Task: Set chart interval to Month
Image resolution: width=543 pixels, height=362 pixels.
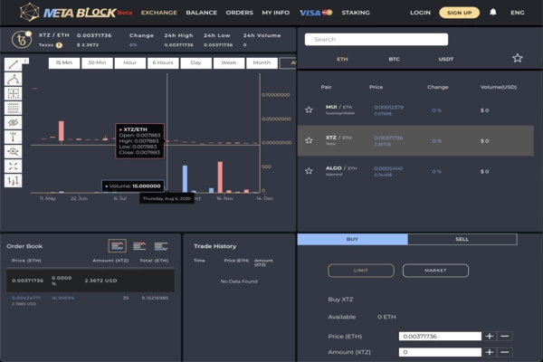Action: [x=262, y=63]
